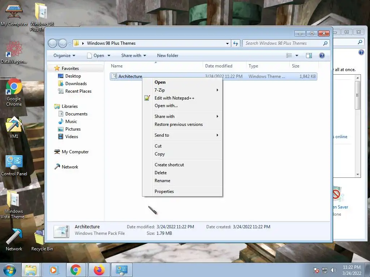Open the Pictures library
370x277 pixels.
[x=73, y=129]
